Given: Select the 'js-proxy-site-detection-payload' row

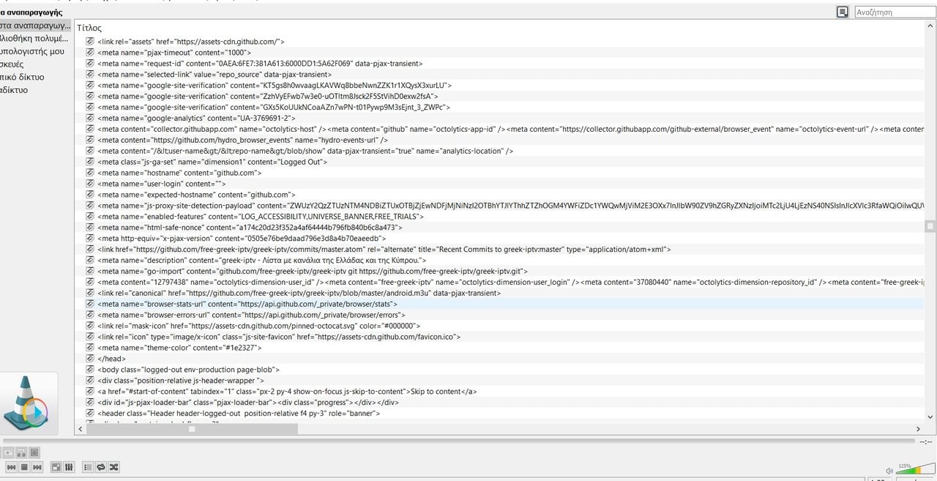Looking at the screenshot, I should (500, 206).
